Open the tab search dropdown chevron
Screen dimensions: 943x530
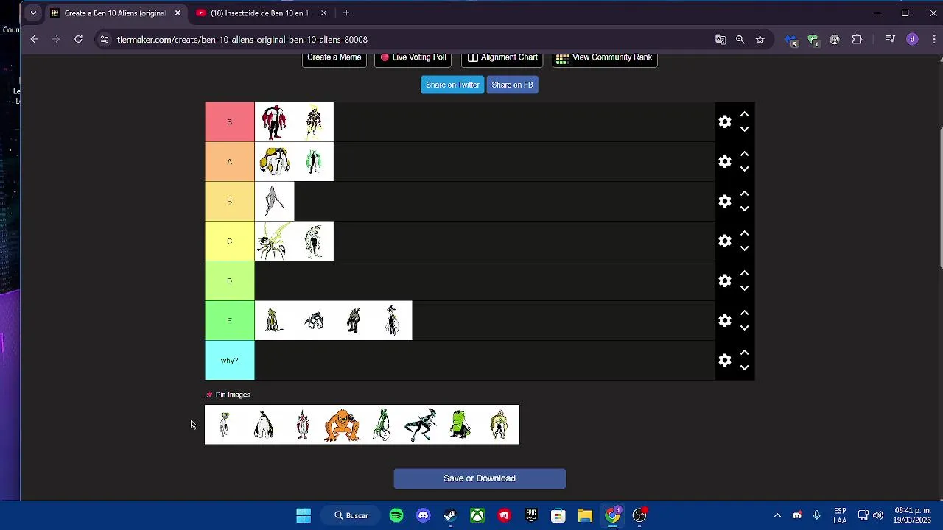(x=33, y=13)
